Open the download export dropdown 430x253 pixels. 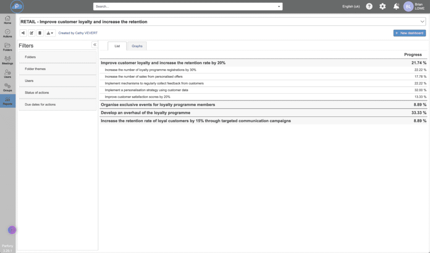tap(50, 33)
